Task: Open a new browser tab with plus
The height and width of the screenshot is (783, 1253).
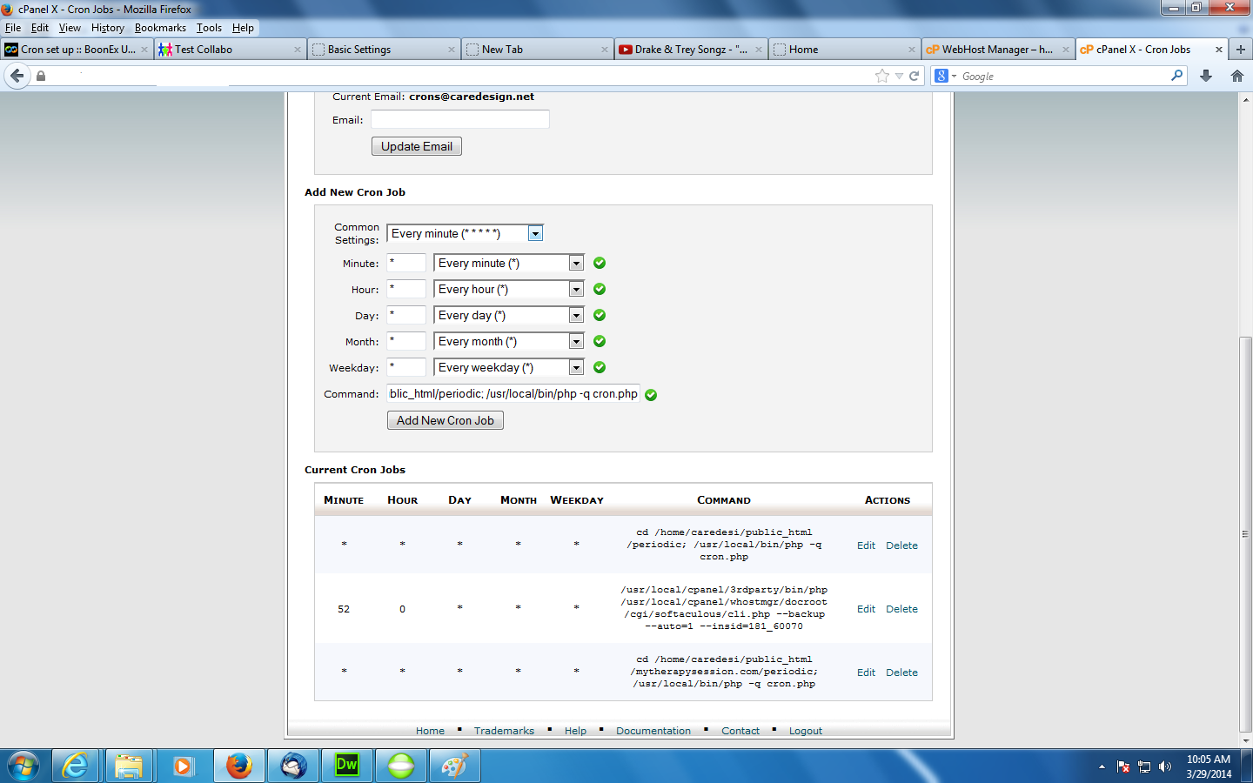Action: (1241, 50)
